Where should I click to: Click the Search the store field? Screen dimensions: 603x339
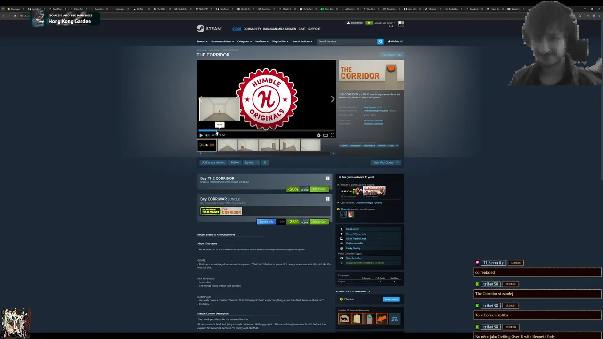[x=348, y=41]
